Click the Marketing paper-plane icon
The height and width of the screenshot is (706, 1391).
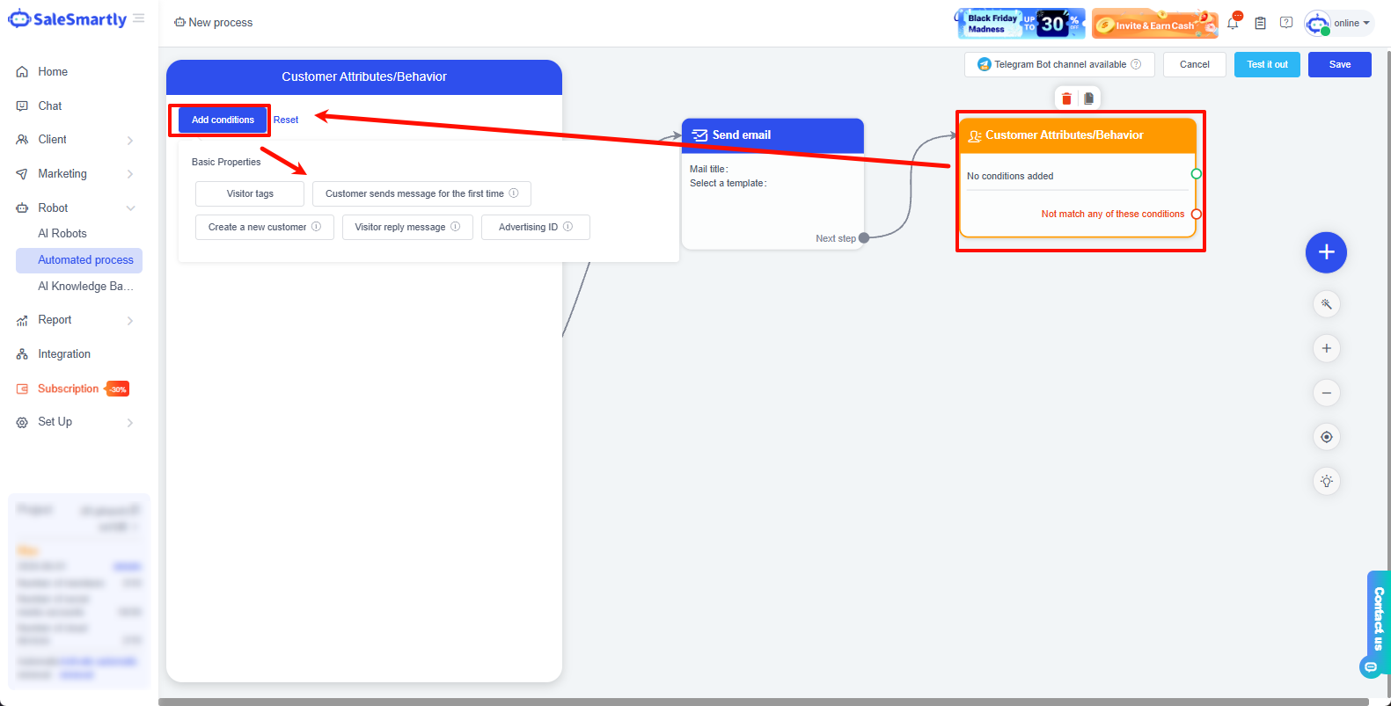click(x=22, y=174)
